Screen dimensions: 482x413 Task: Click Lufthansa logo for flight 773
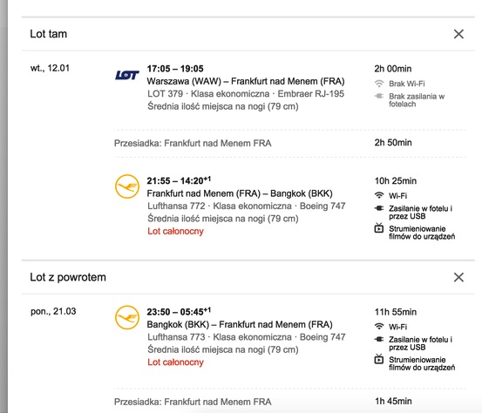tap(127, 317)
